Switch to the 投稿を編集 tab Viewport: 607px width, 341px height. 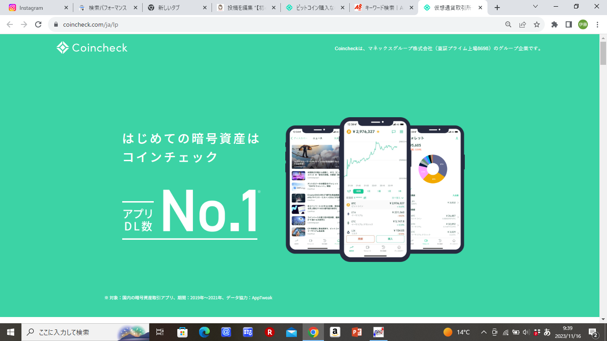click(247, 8)
